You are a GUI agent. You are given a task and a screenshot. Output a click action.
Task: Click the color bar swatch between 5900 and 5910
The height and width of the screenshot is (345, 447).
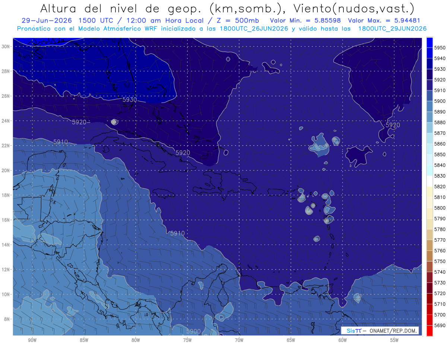(x=429, y=96)
